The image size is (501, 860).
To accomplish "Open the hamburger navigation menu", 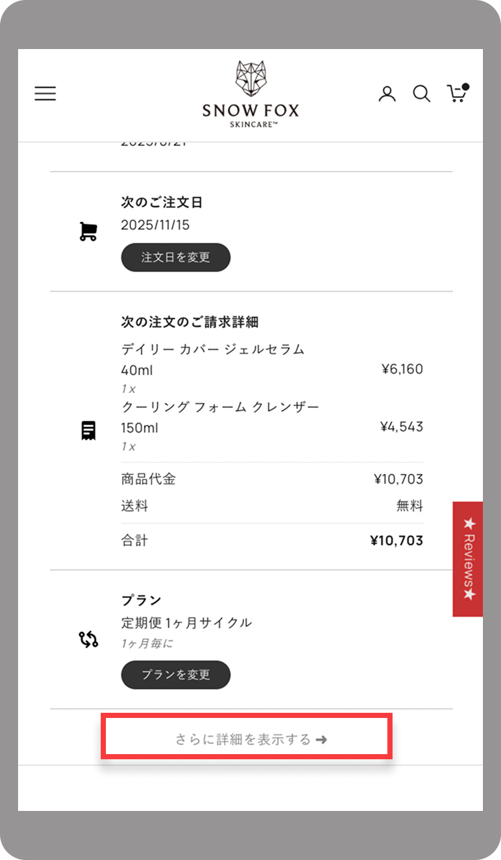I will (45, 94).
